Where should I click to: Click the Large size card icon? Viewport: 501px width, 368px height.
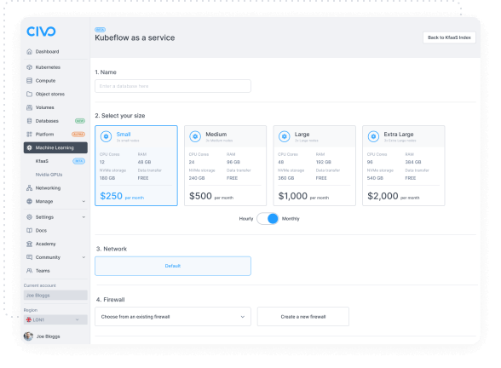pos(284,136)
